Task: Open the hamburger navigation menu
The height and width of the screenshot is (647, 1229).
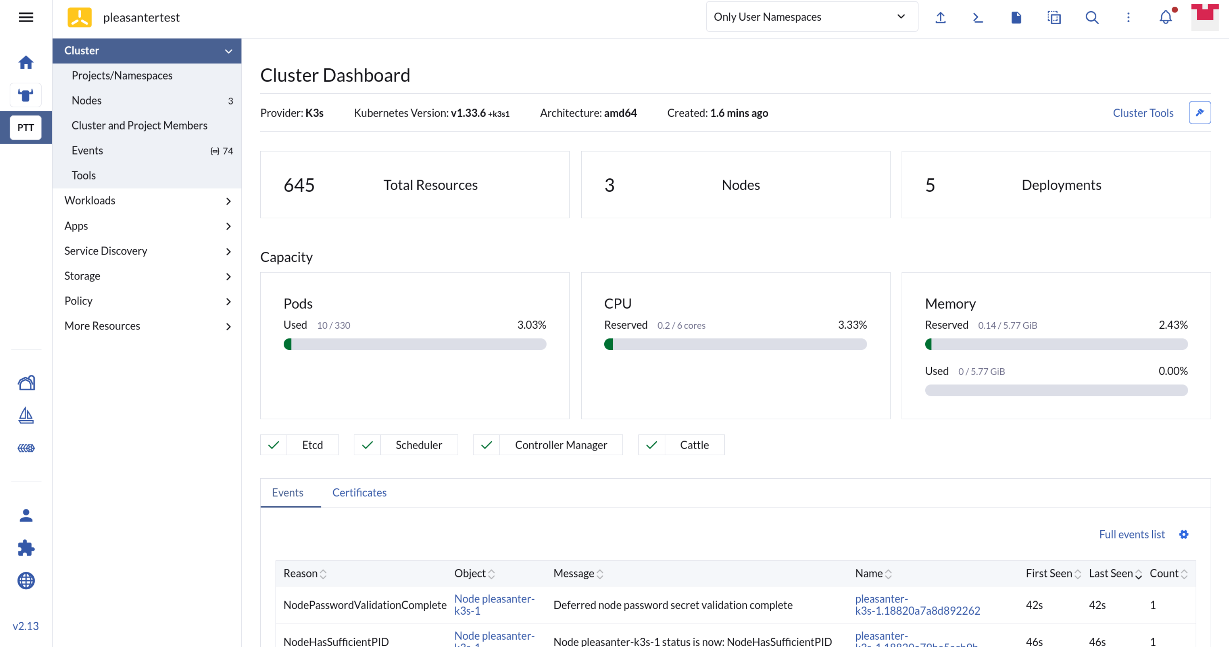Action: [x=26, y=17]
